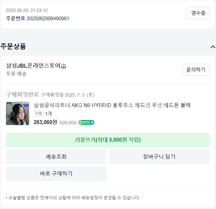
Task: Open the 삼성JBL온라인스토어 store name link
Action: click(x=33, y=66)
